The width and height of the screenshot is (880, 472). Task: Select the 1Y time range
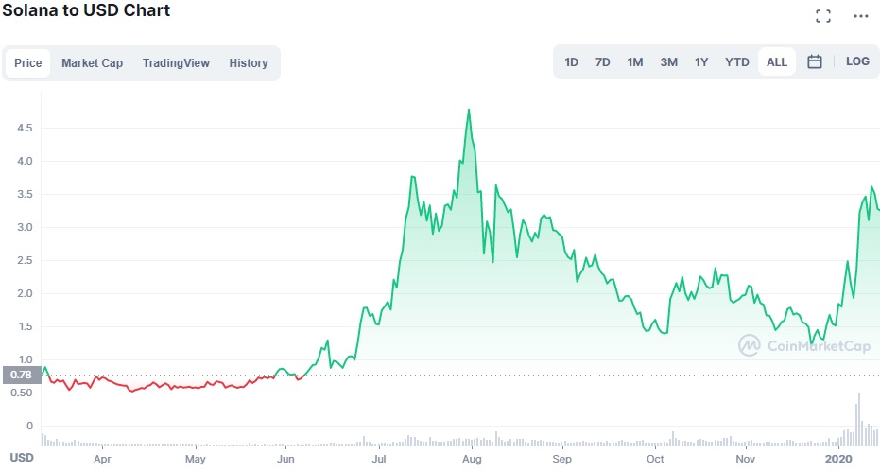tap(701, 61)
